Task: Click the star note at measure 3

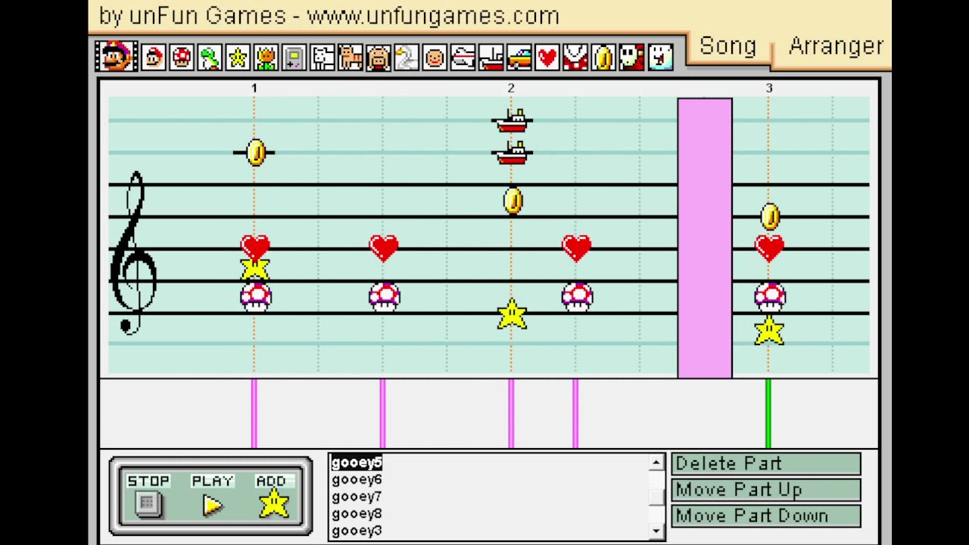Action: [x=769, y=330]
